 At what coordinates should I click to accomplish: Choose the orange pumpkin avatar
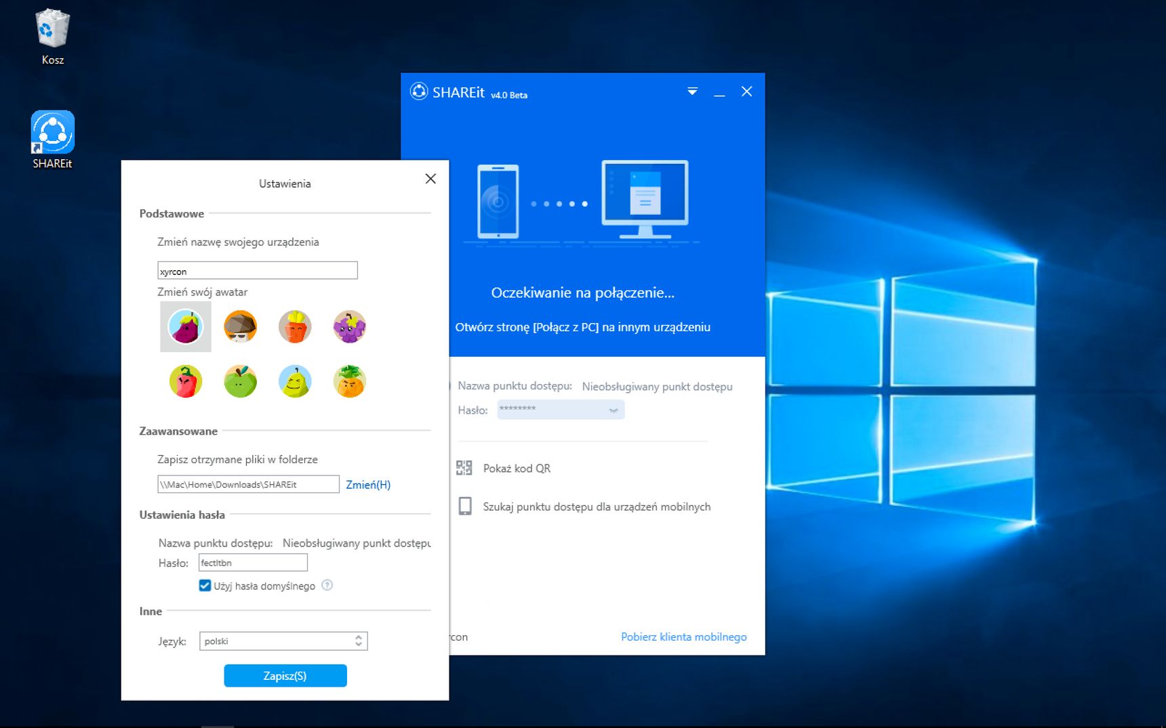pyautogui.click(x=350, y=381)
